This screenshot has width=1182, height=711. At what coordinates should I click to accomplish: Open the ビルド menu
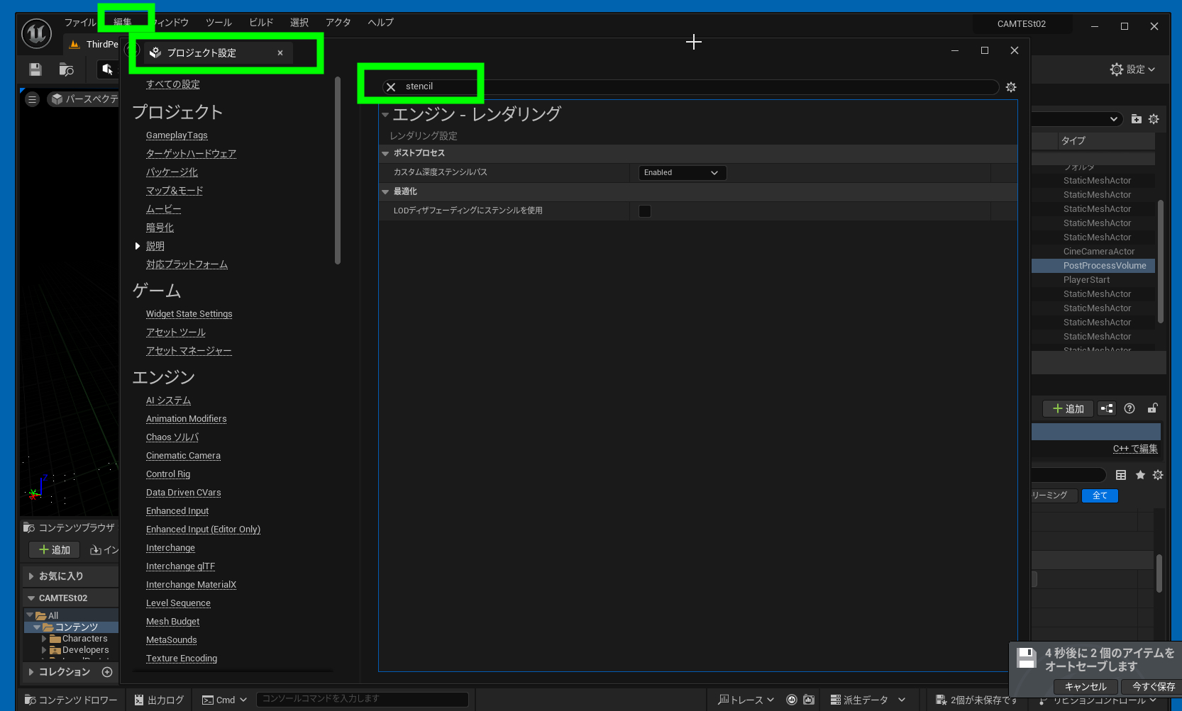[260, 23]
